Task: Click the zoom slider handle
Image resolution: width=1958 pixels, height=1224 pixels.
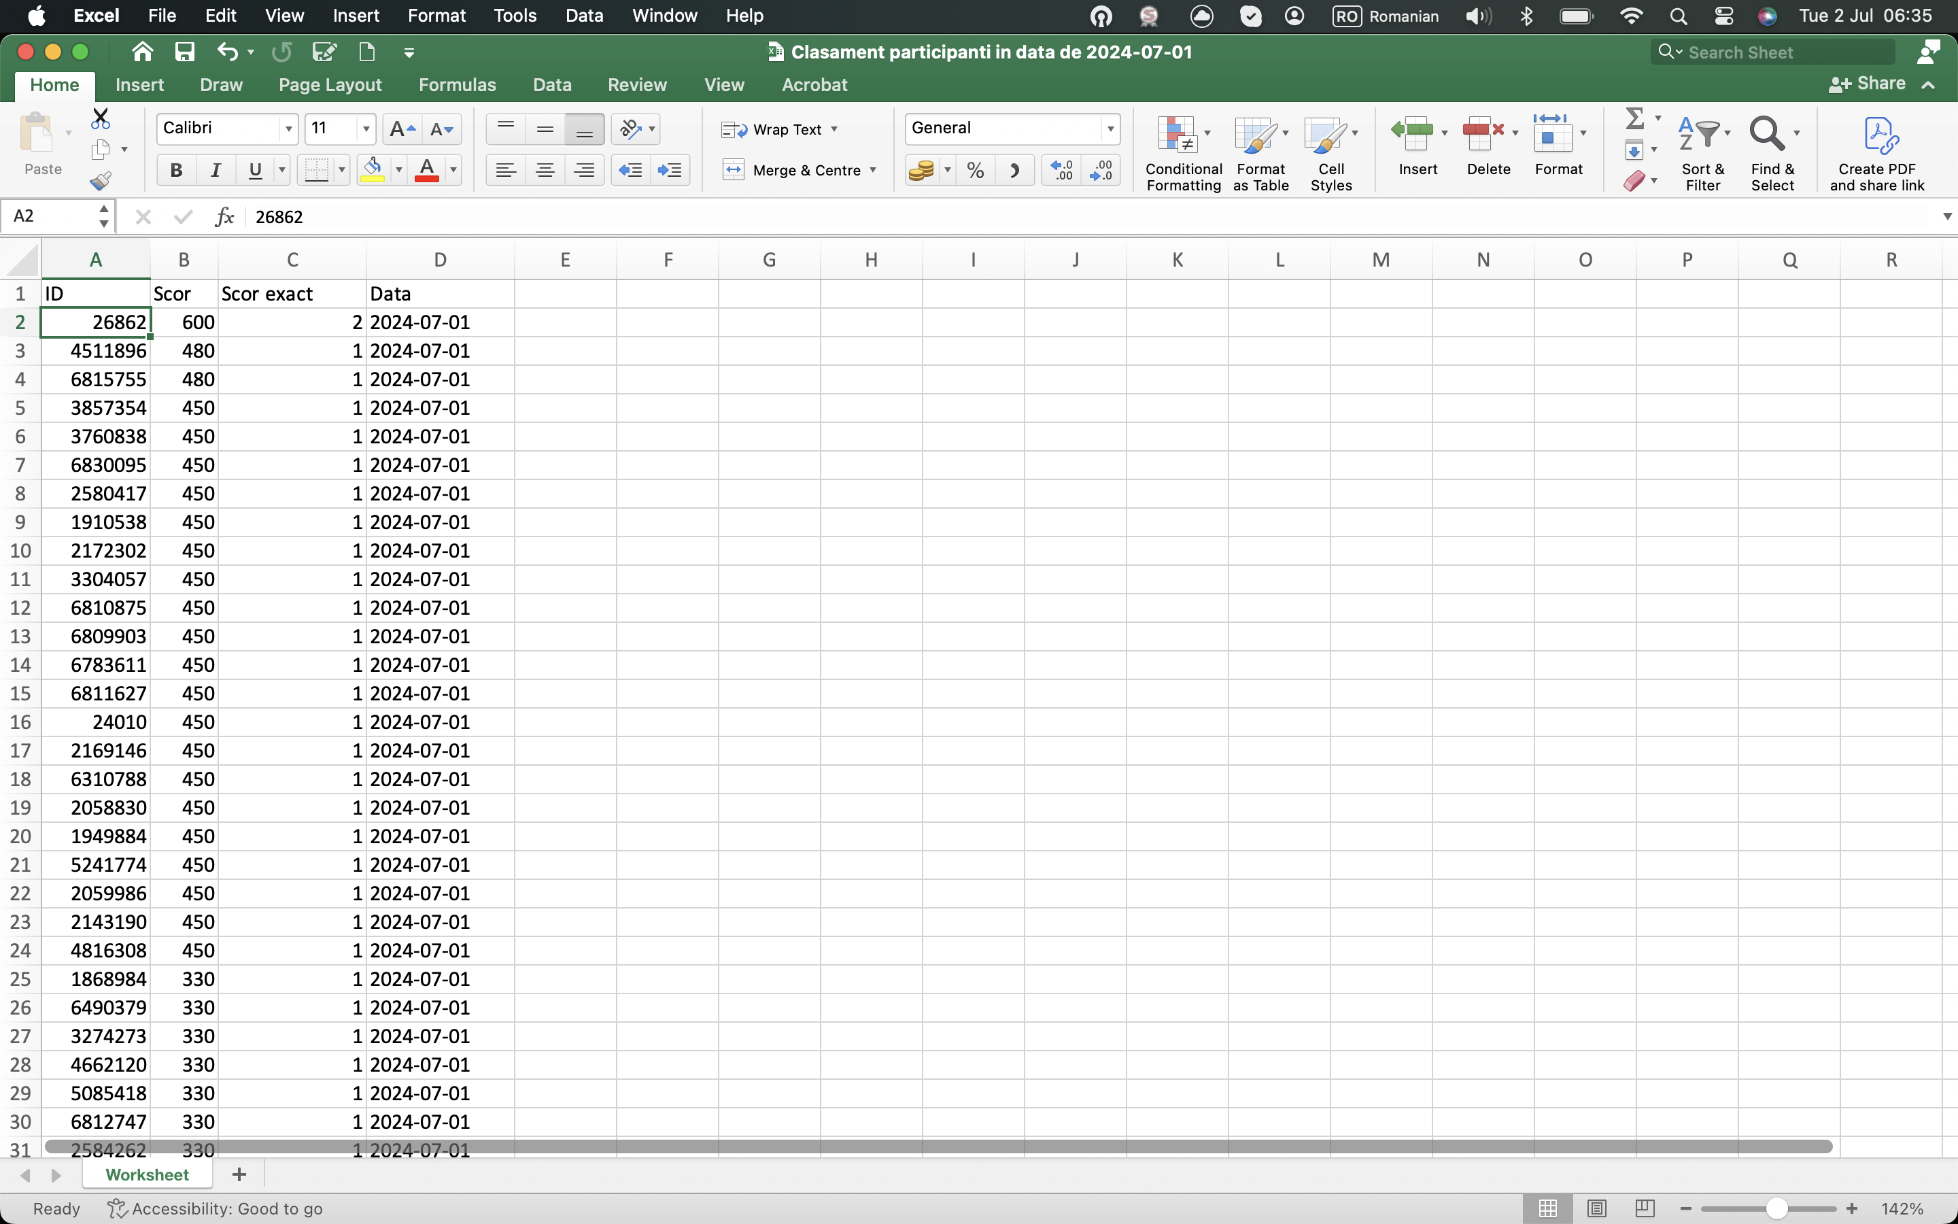Action: 1776,1208
